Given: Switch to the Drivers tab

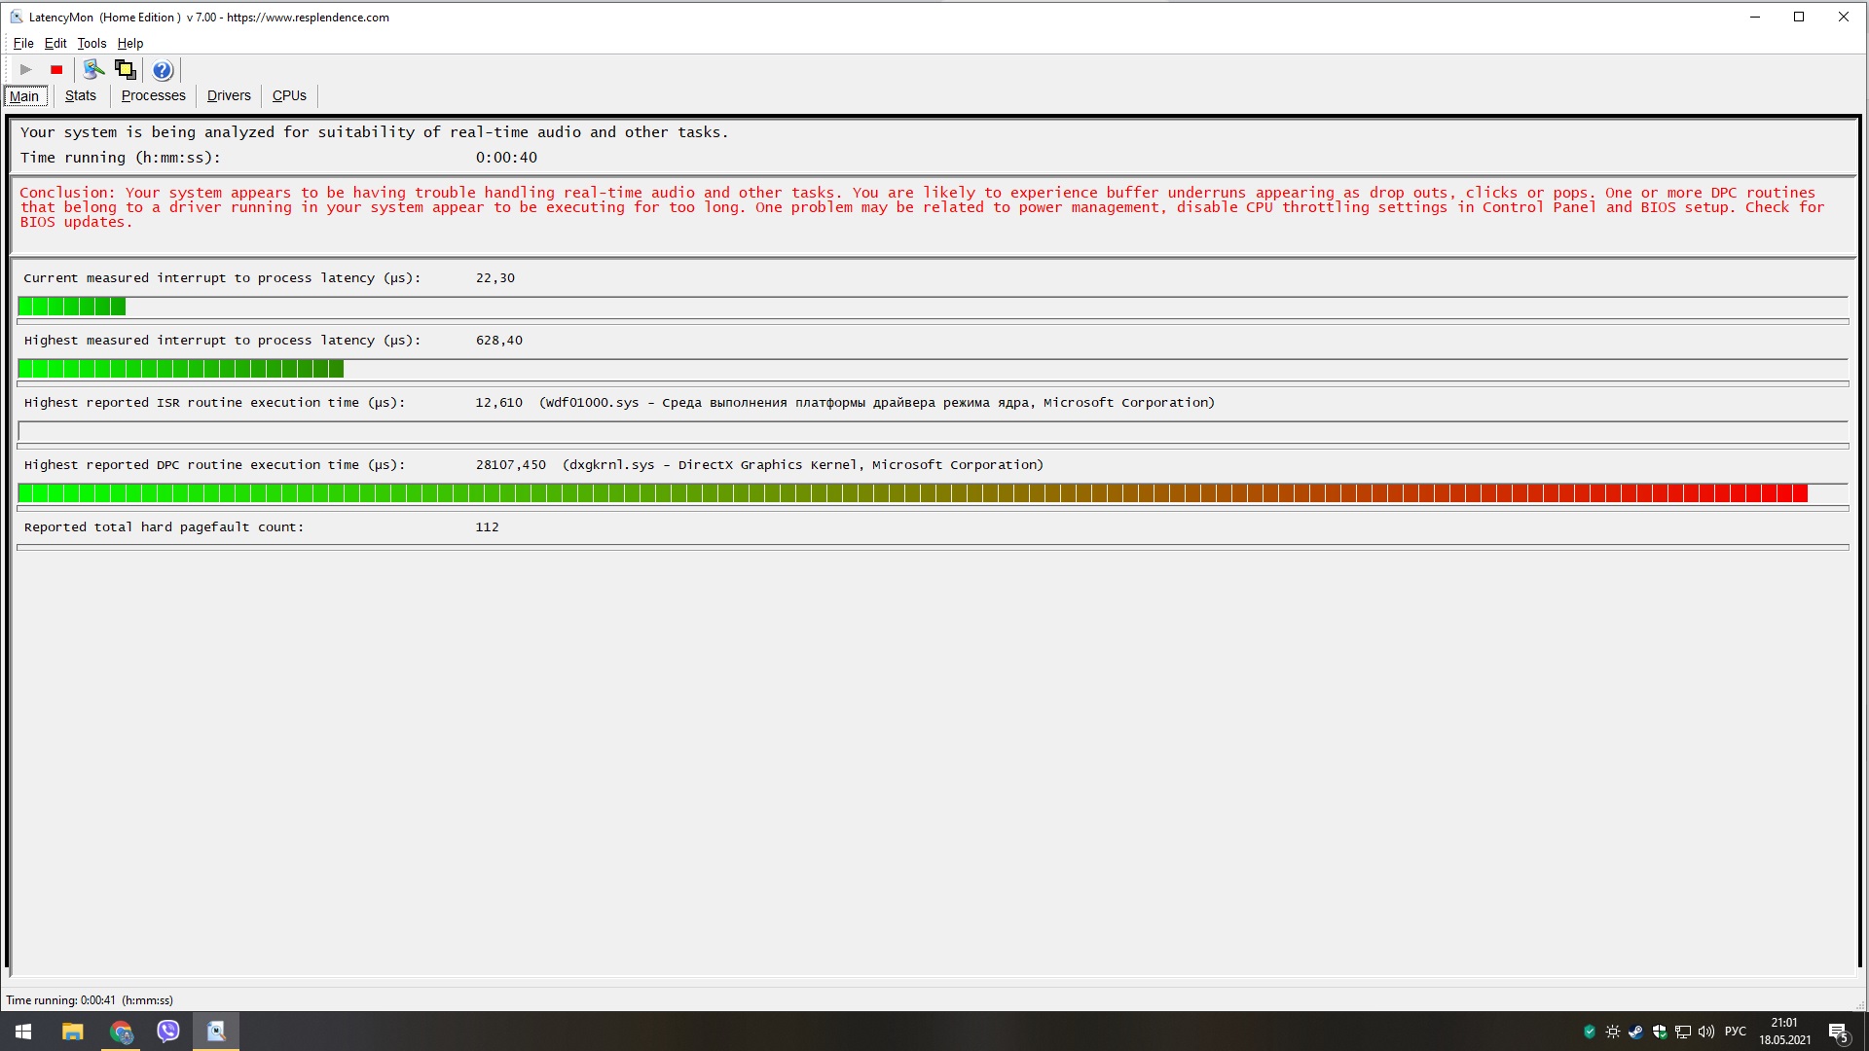Looking at the screenshot, I should (229, 95).
